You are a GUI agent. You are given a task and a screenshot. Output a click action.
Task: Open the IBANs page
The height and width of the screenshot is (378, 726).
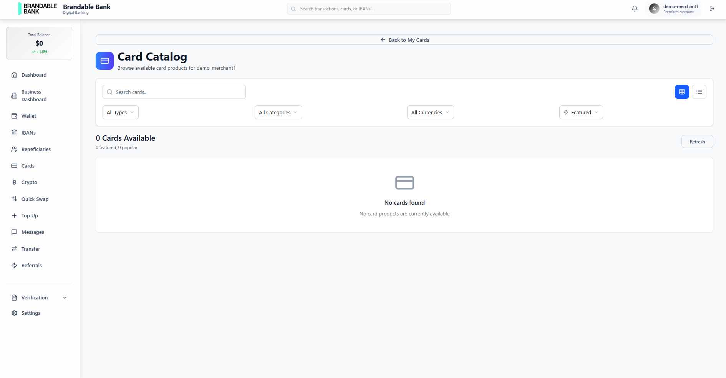click(x=29, y=132)
